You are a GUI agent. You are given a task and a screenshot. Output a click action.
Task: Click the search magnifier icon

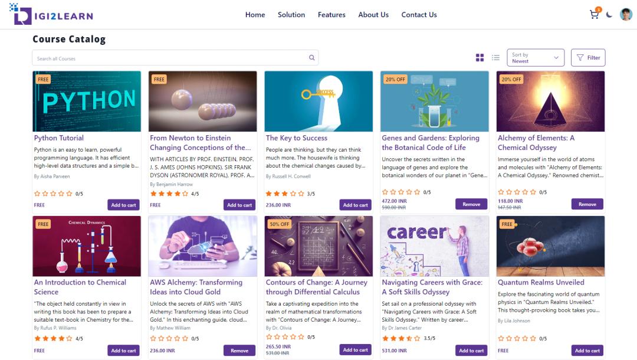tap(311, 58)
